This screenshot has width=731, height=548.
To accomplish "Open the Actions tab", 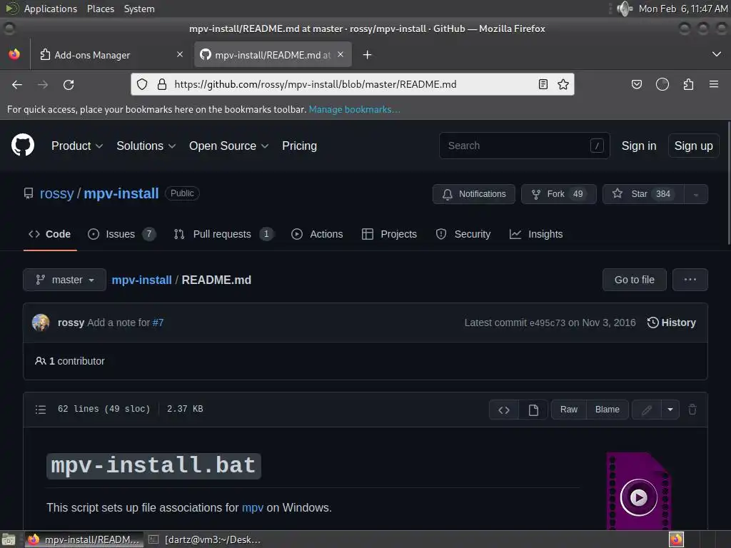I will (x=317, y=234).
